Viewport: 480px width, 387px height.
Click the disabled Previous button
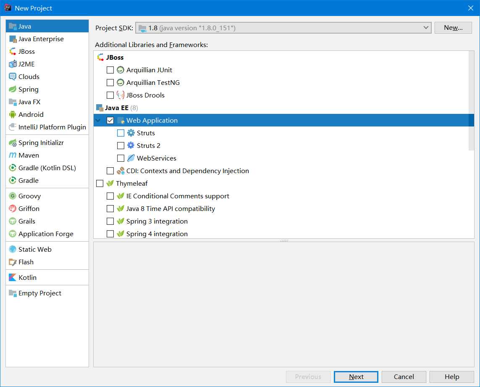point(308,377)
